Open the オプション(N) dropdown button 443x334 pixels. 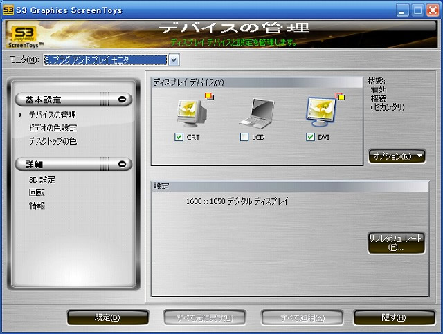click(x=397, y=156)
